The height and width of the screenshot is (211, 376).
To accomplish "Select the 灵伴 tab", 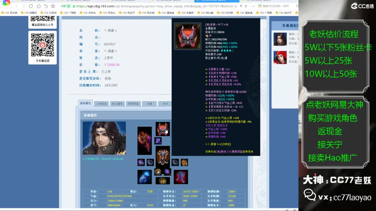I will [x=165, y=104].
